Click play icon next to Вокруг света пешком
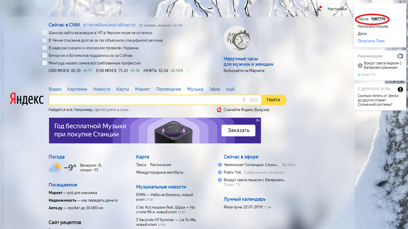Viewport: 408px width, 229px height. (360, 66)
